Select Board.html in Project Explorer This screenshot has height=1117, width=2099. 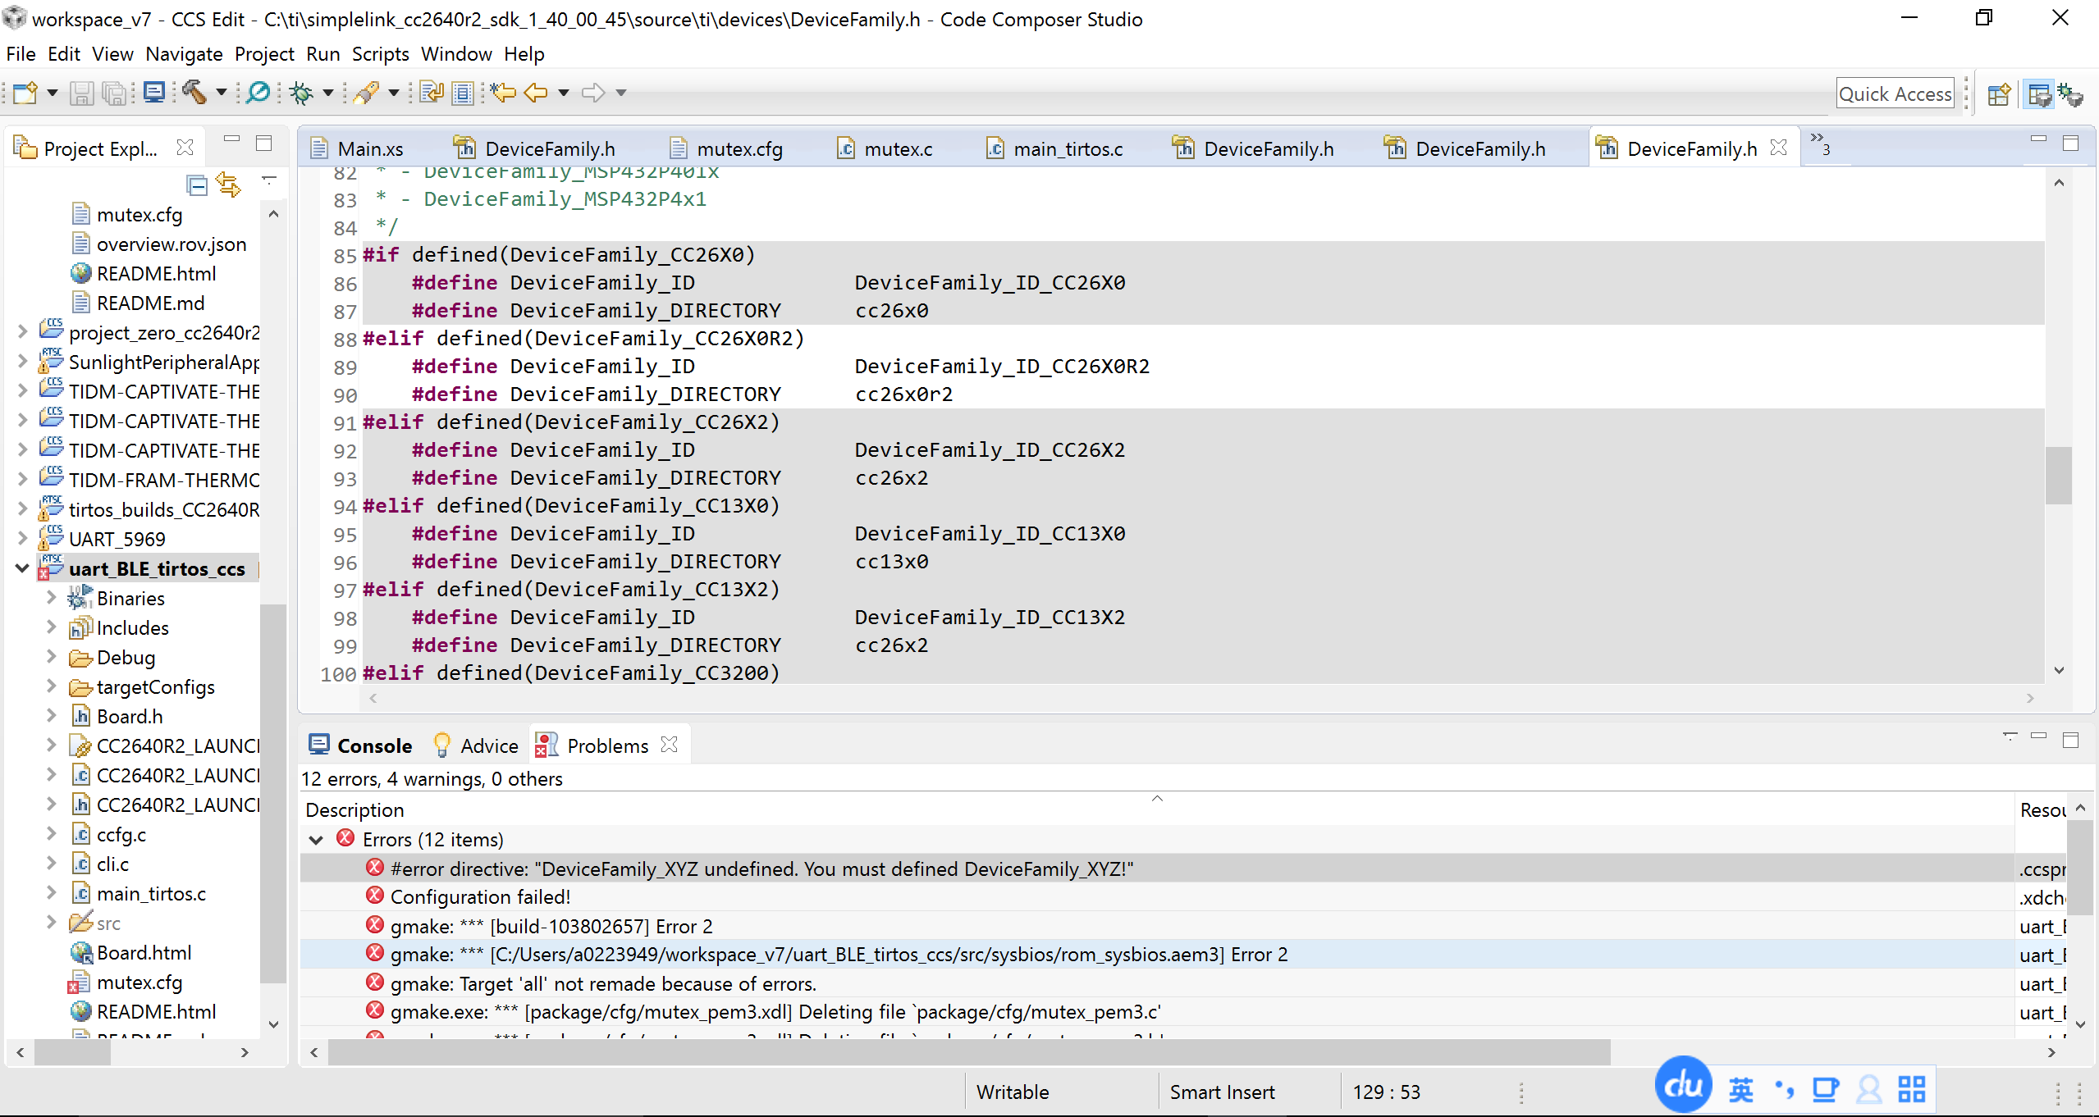(131, 952)
